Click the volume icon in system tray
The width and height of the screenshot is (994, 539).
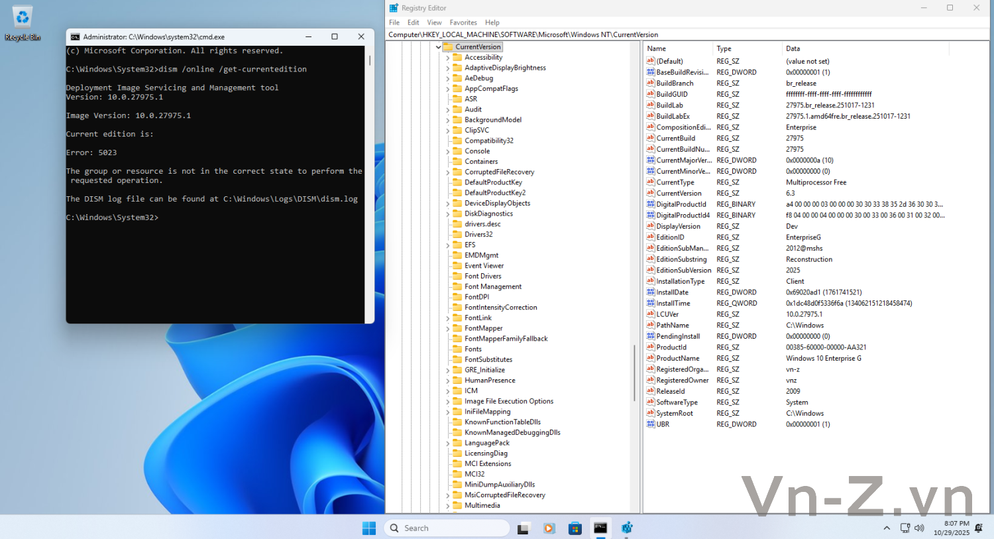919,528
